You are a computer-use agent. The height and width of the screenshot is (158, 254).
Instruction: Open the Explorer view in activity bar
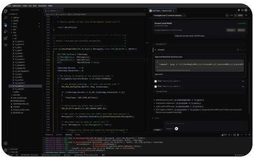tap(6, 11)
